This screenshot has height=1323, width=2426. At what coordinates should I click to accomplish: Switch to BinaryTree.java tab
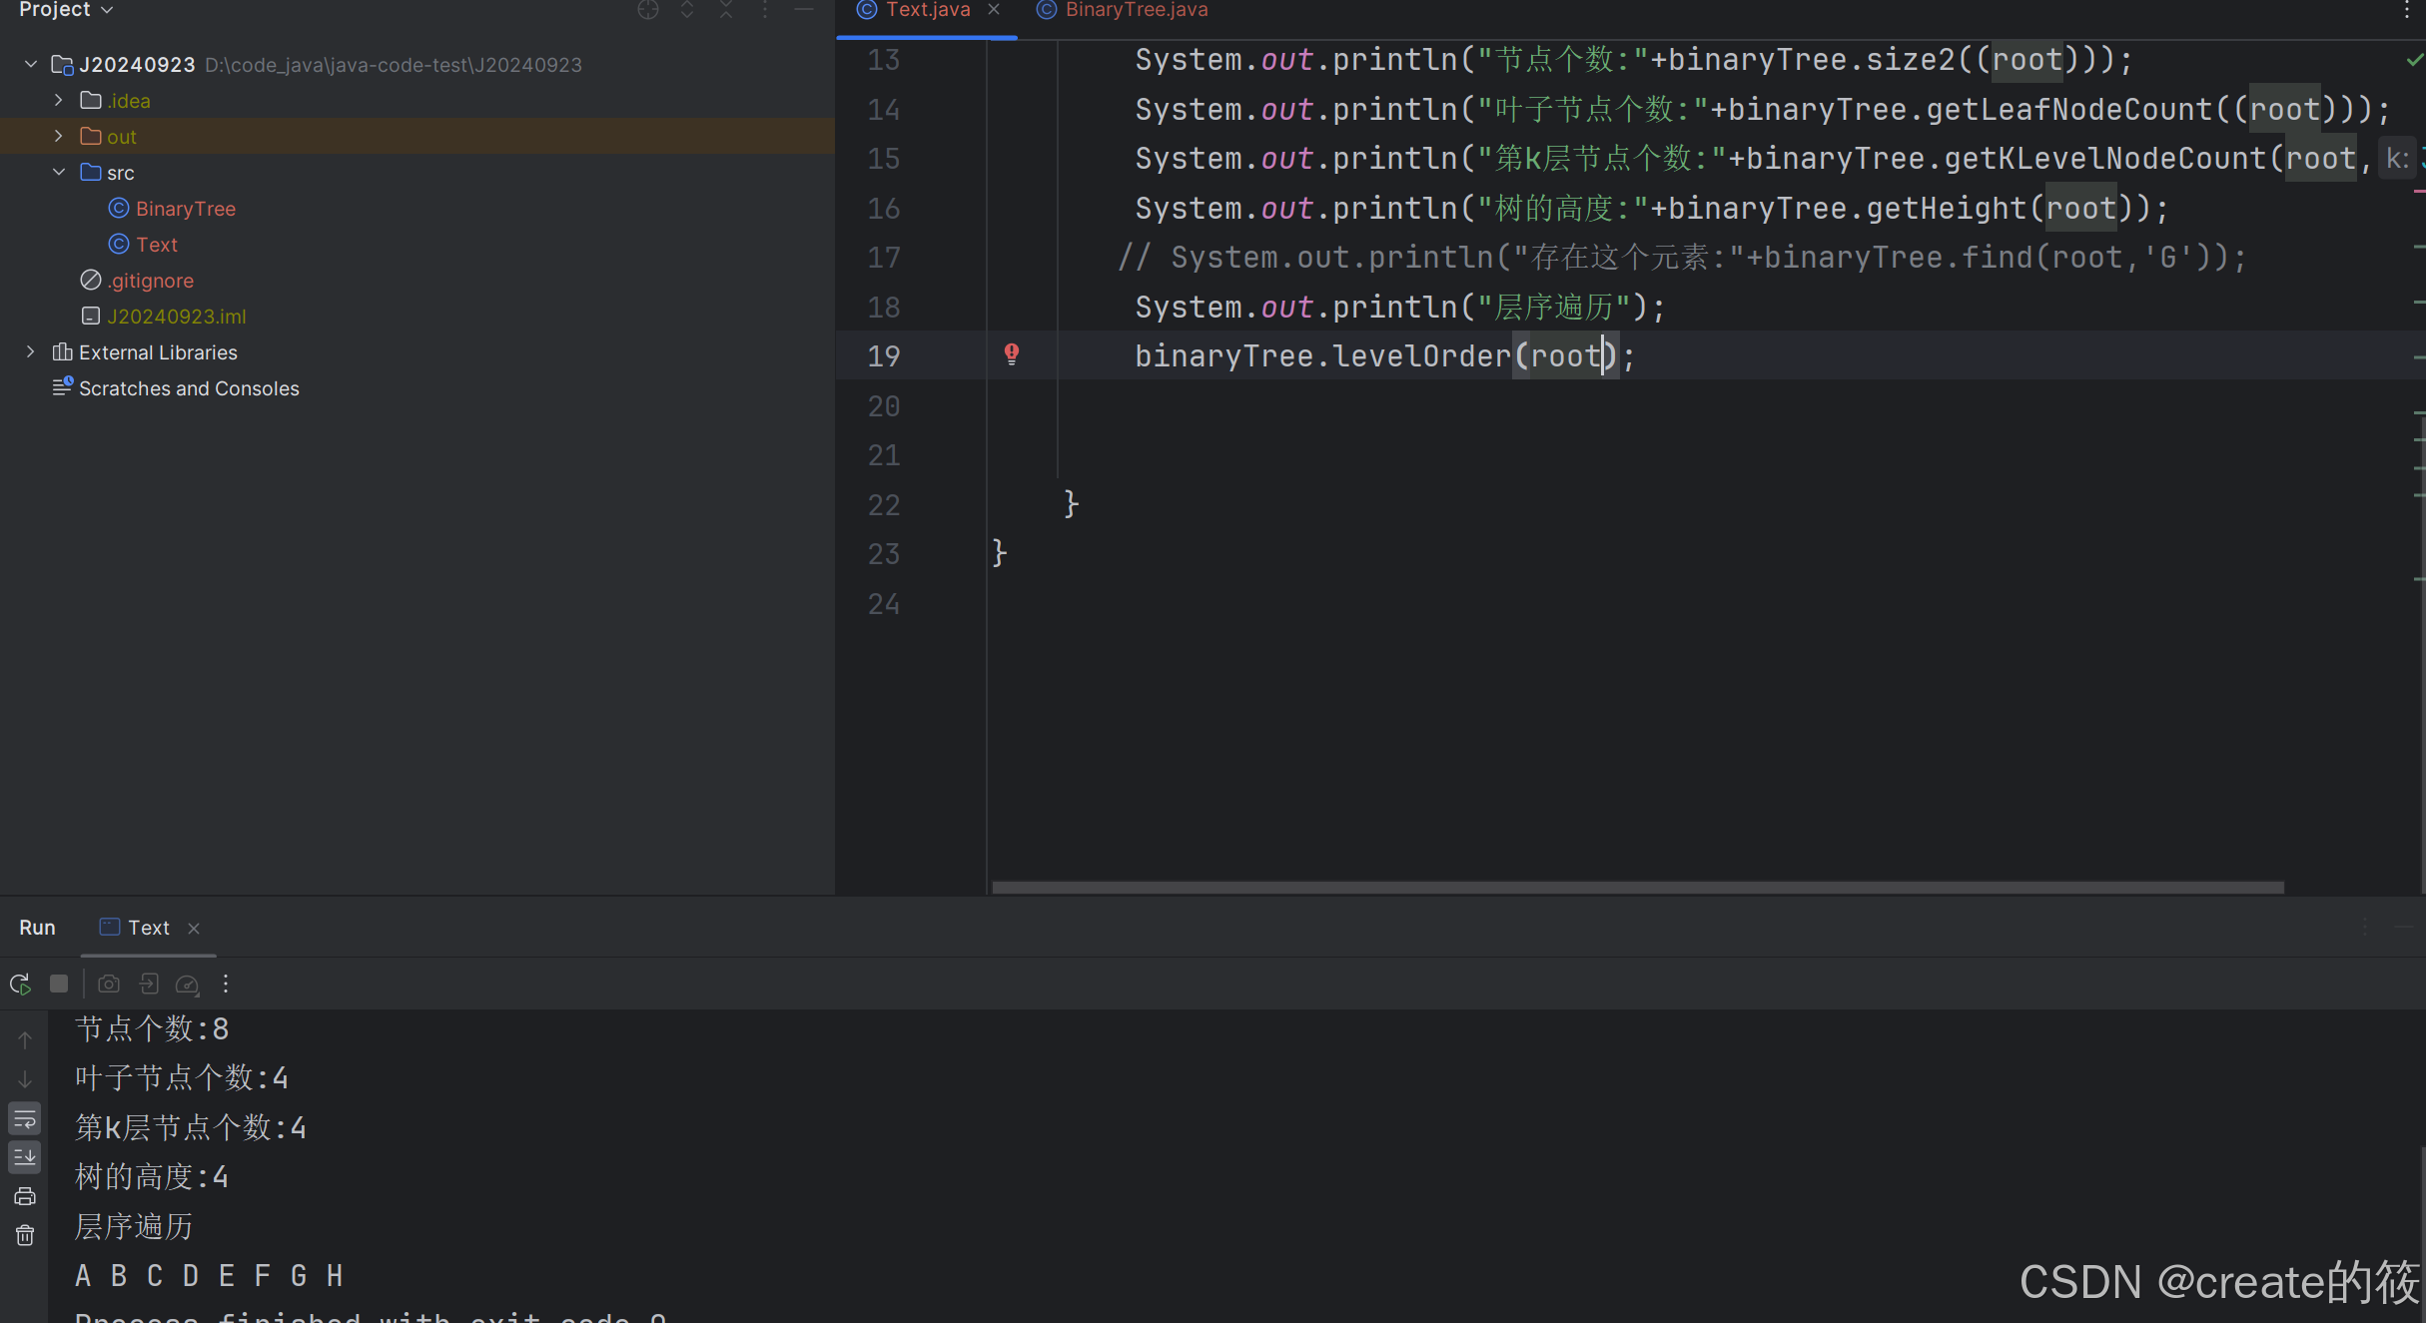[1136, 10]
